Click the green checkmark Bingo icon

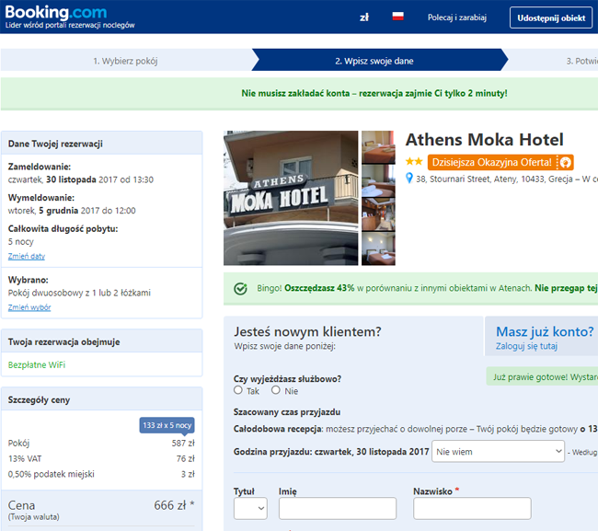[x=240, y=288]
